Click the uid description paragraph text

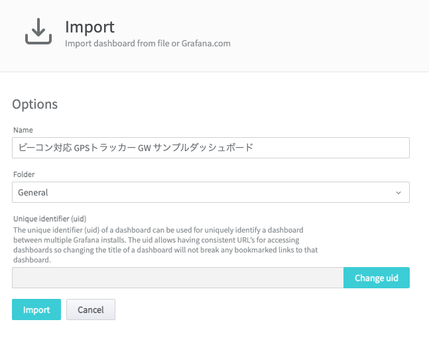tap(166, 245)
